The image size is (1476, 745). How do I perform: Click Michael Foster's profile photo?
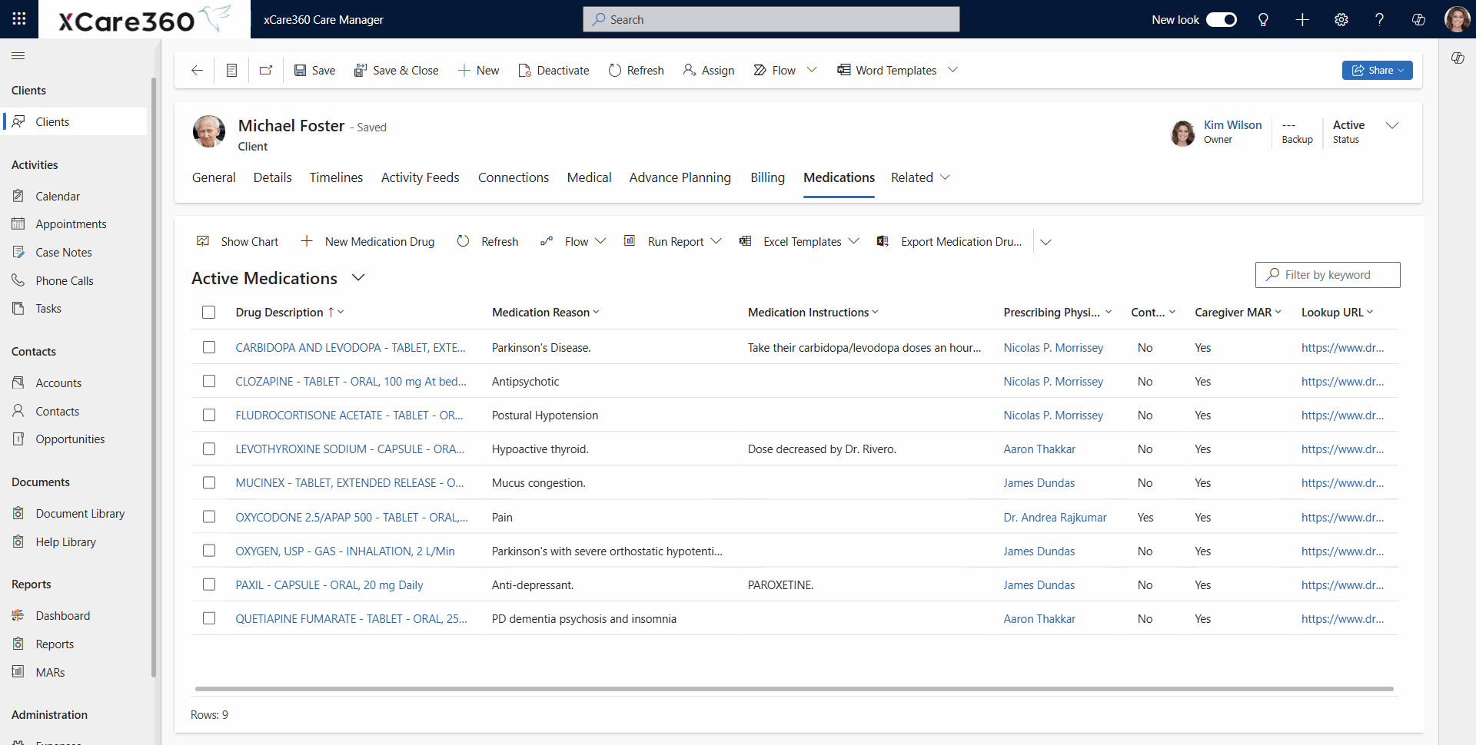click(x=209, y=132)
